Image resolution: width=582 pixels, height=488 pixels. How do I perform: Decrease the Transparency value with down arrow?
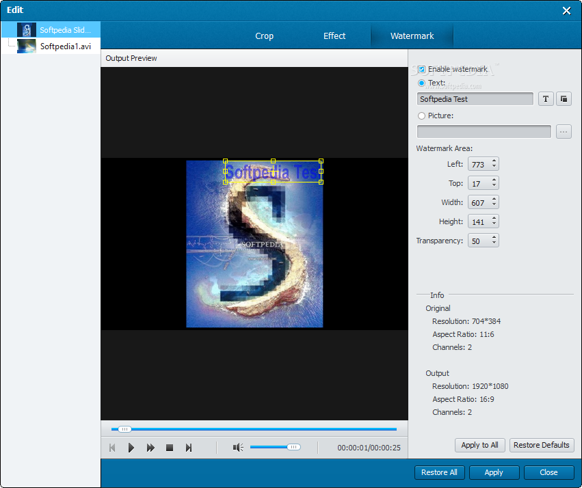tap(494, 243)
